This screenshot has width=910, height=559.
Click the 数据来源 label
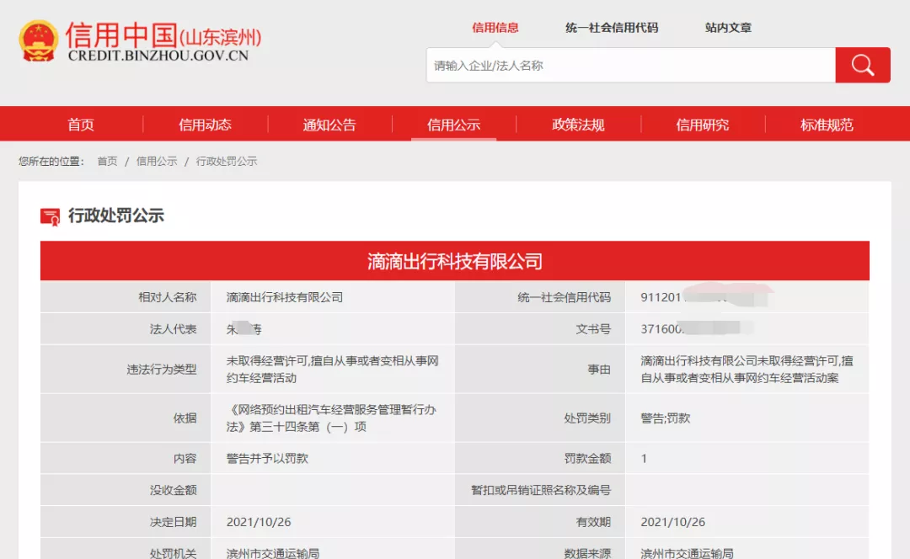(x=587, y=553)
